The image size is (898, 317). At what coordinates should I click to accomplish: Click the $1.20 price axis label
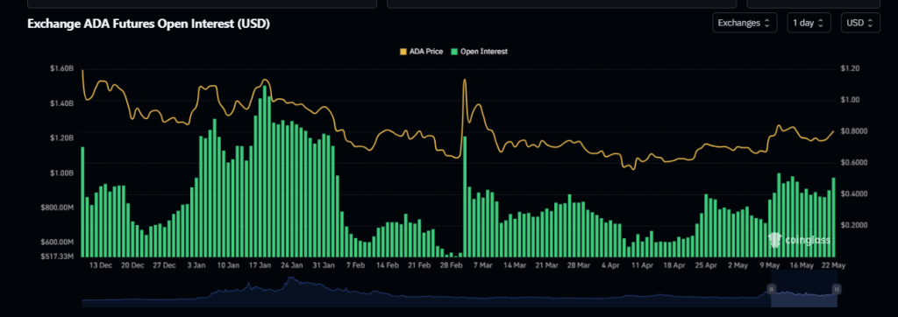pos(849,68)
